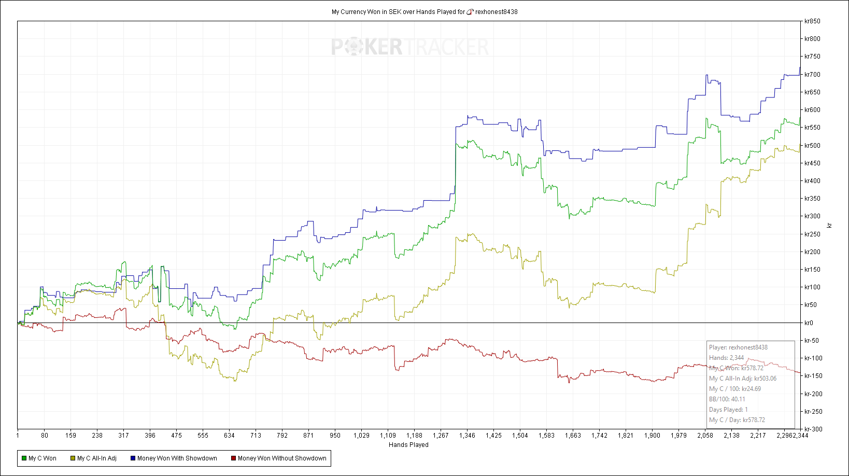Image resolution: width=849 pixels, height=476 pixels.
Task: Click the '238' hands x-axis label
Action: pos(97,436)
